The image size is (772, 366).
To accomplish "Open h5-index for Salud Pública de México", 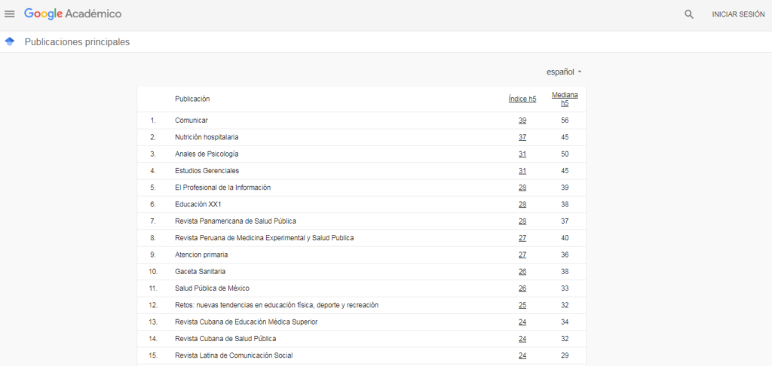I will click(522, 288).
